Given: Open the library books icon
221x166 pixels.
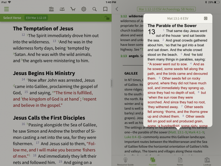Looking at the screenshot, I should click(x=51, y=9).
